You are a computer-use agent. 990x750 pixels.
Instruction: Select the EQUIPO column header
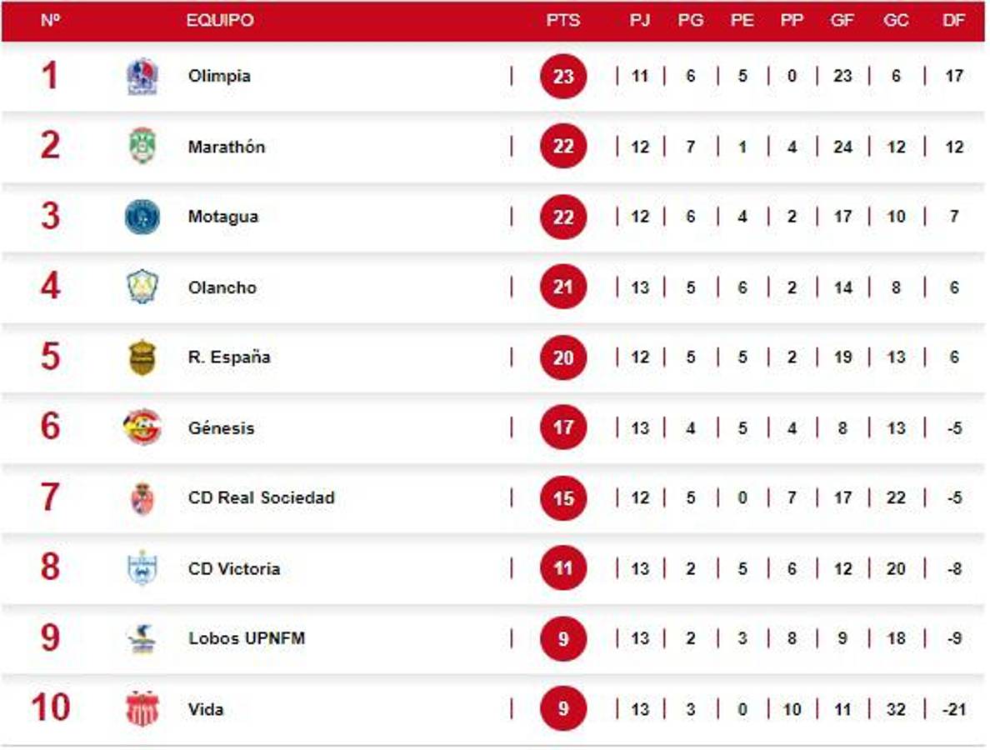click(x=220, y=21)
